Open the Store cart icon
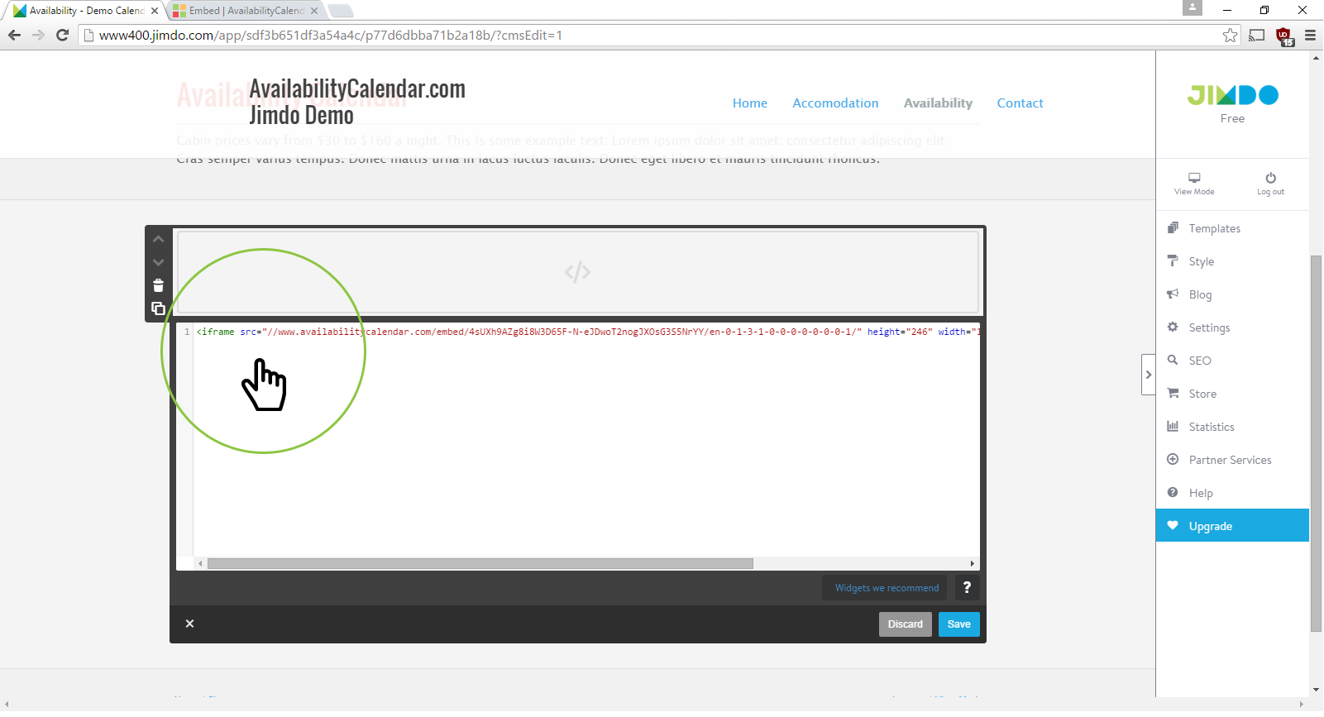This screenshot has height=717, width=1324. [x=1173, y=393]
